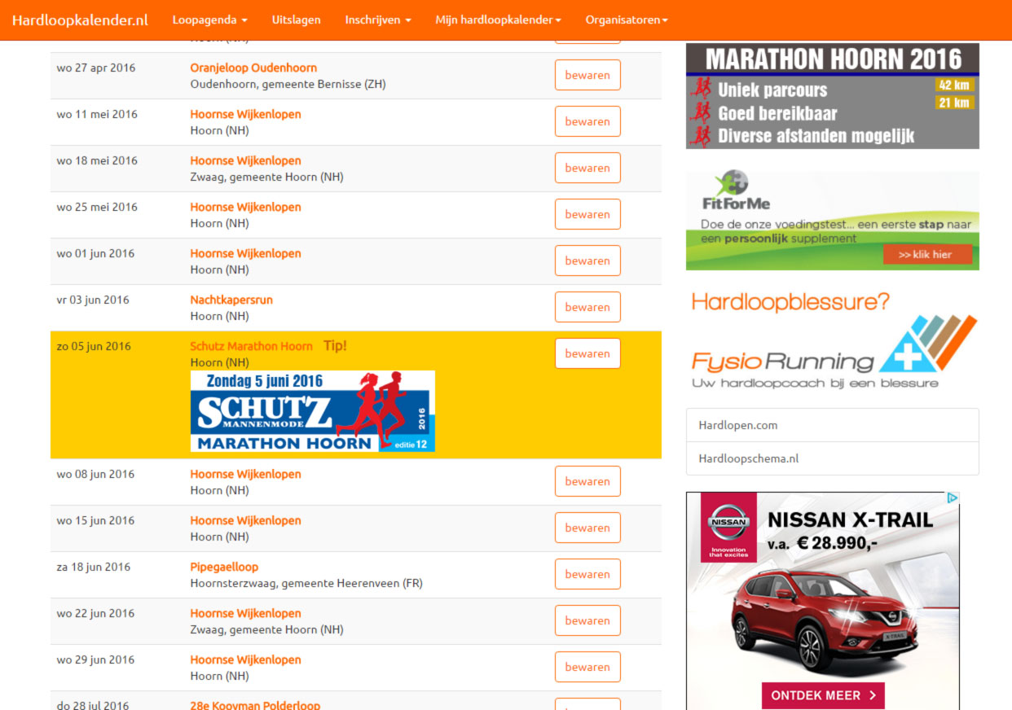This screenshot has height=710, width=1012.
Task: Click the AdChoices icon on Nissan ad
Action: pyautogui.click(x=952, y=497)
